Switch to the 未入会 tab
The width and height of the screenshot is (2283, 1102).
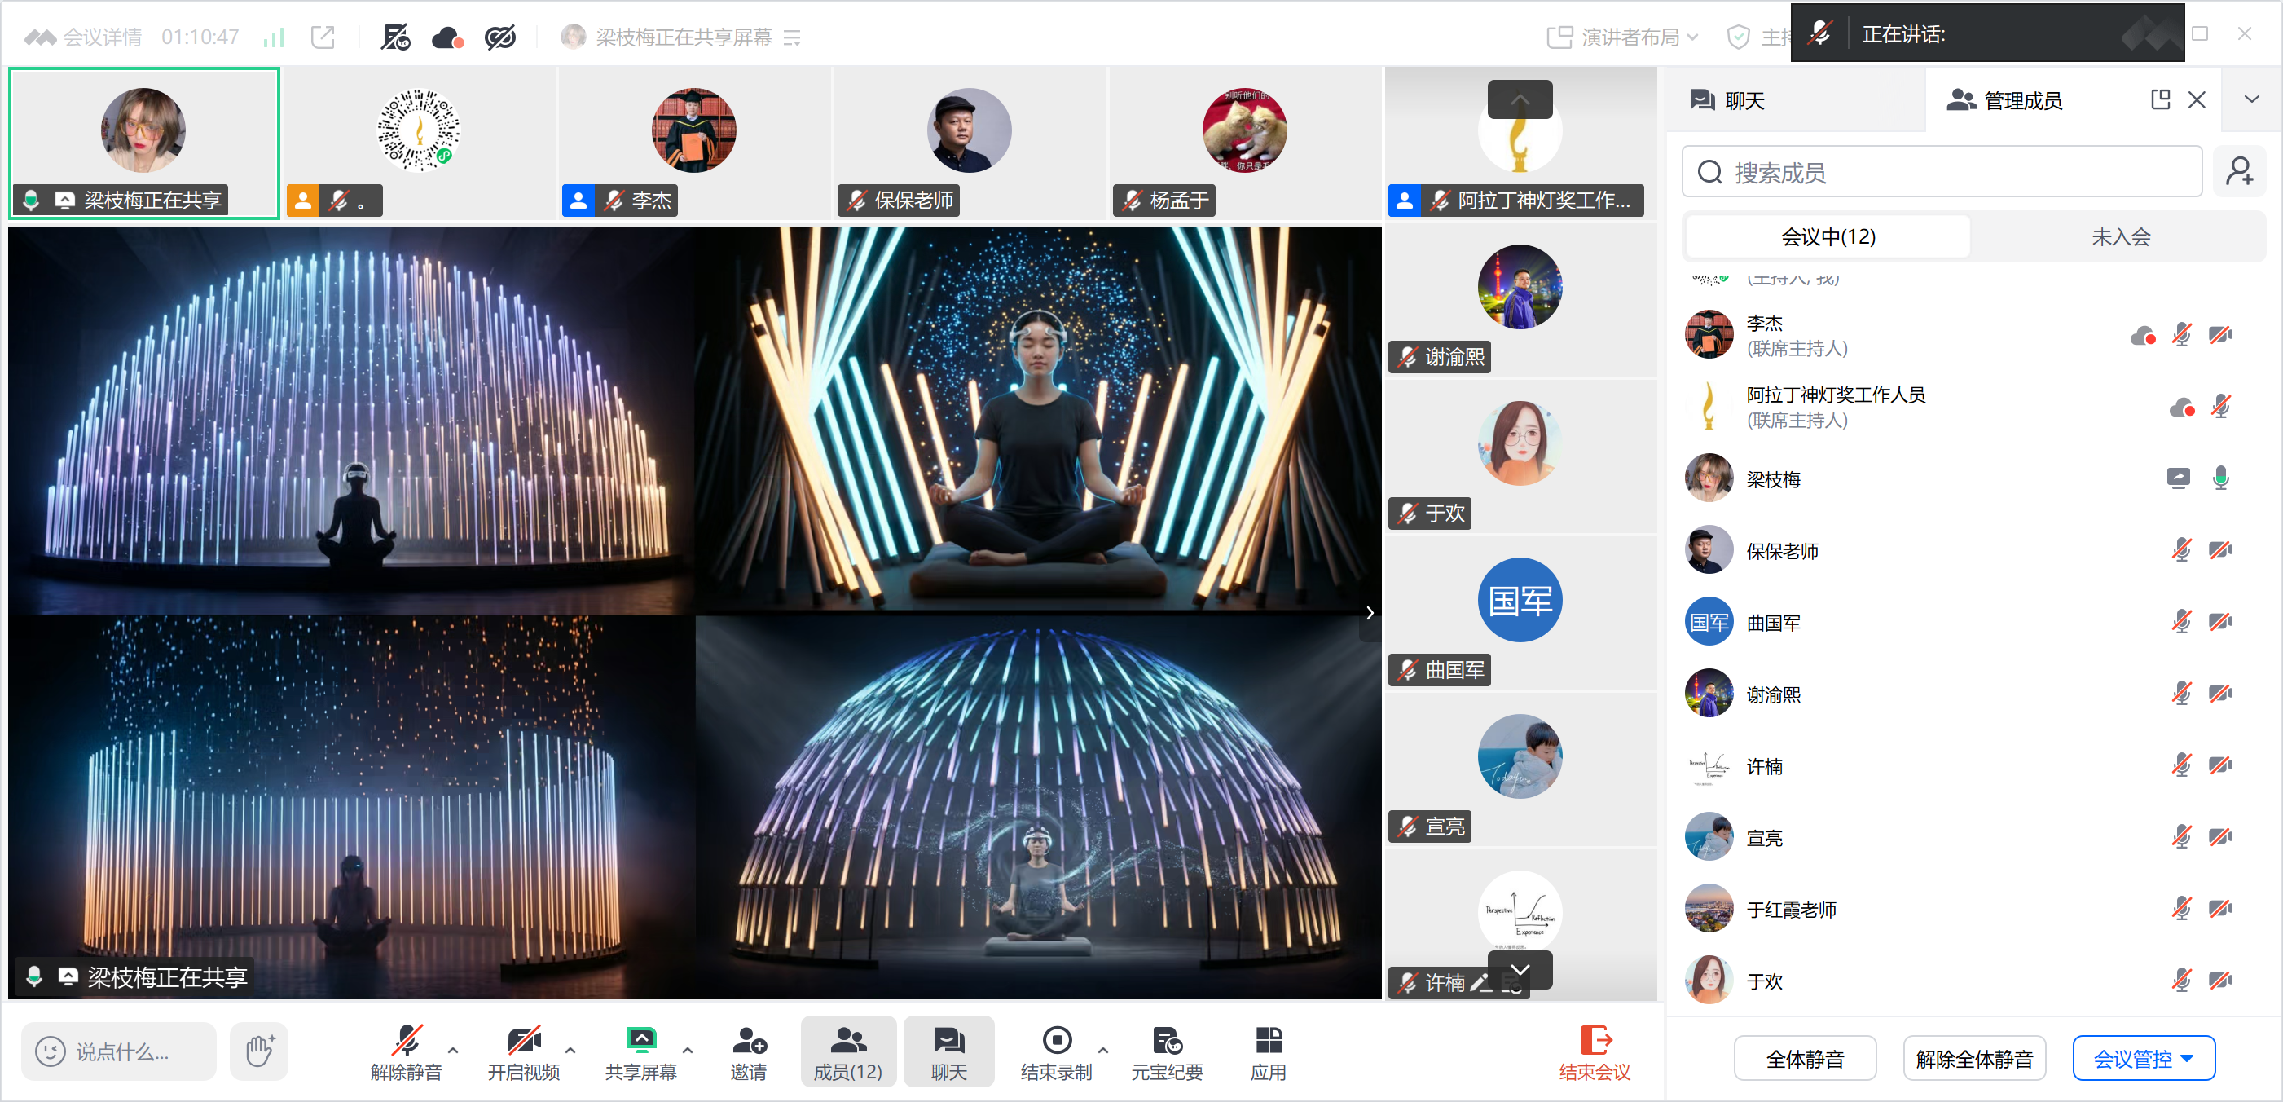(x=2120, y=236)
